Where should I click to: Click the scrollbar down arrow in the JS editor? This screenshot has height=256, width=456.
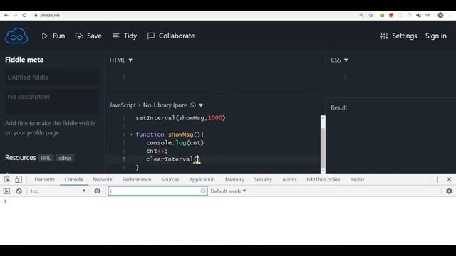(x=323, y=171)
